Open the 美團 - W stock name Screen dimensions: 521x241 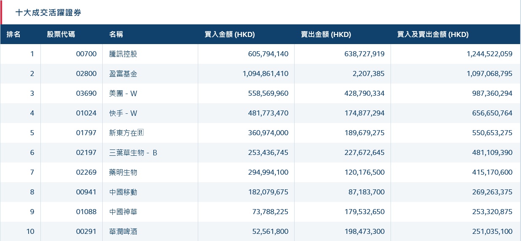point(123,94)
